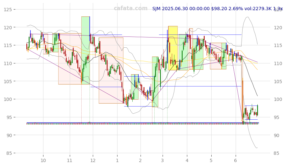286x166 pixels.
Task: Click the left axis label 100
Action: click(8, 99)
